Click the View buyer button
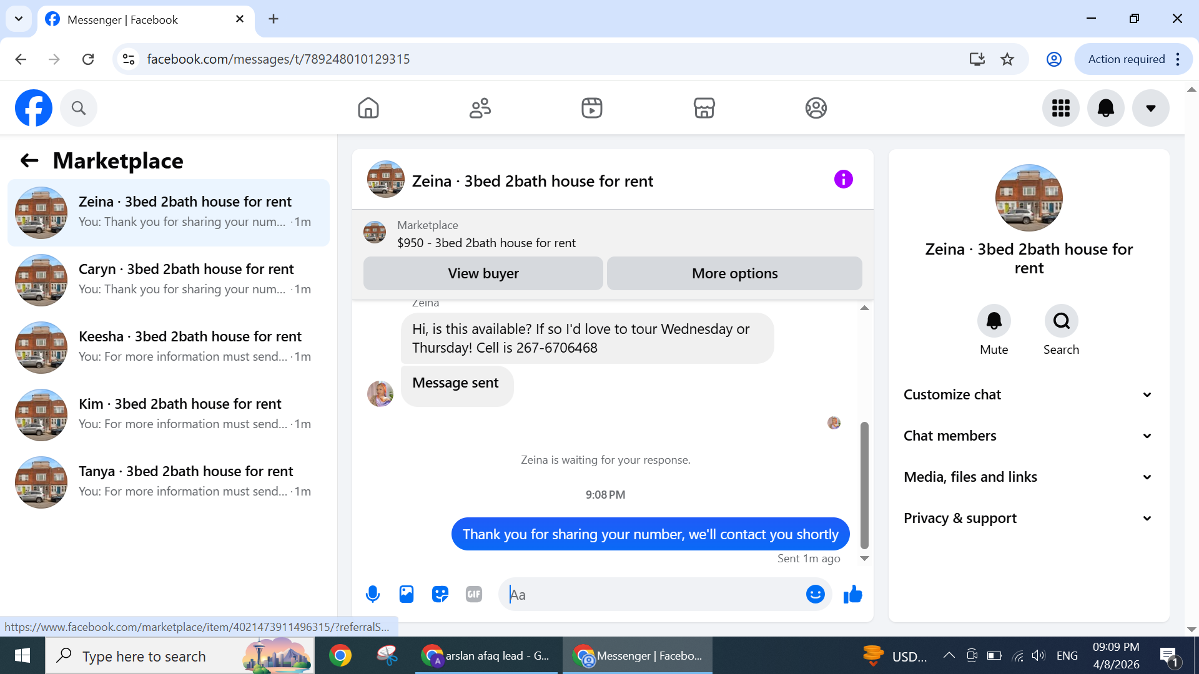1199x674 pixels. point(483,273)
